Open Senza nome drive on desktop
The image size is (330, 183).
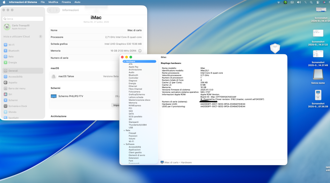tap(318, 74)
